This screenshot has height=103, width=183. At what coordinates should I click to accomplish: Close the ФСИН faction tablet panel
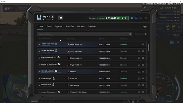pyautogui.click(x=146, y=18)
